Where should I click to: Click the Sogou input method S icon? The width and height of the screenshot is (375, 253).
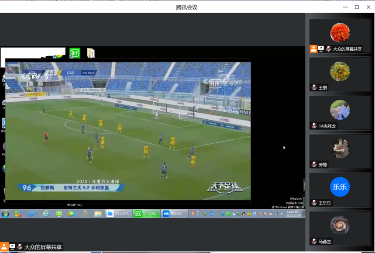tap(193, 213)
